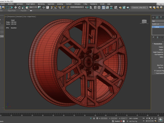
Task: Click the Render Production teapot icon
Action: tap(128, 8)
